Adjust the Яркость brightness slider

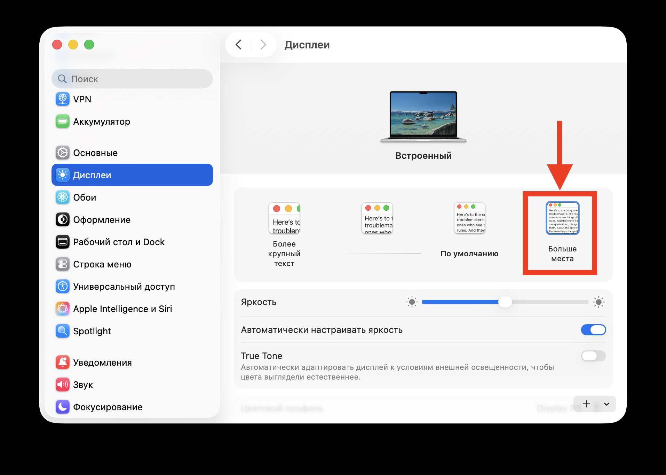point(505,302)
